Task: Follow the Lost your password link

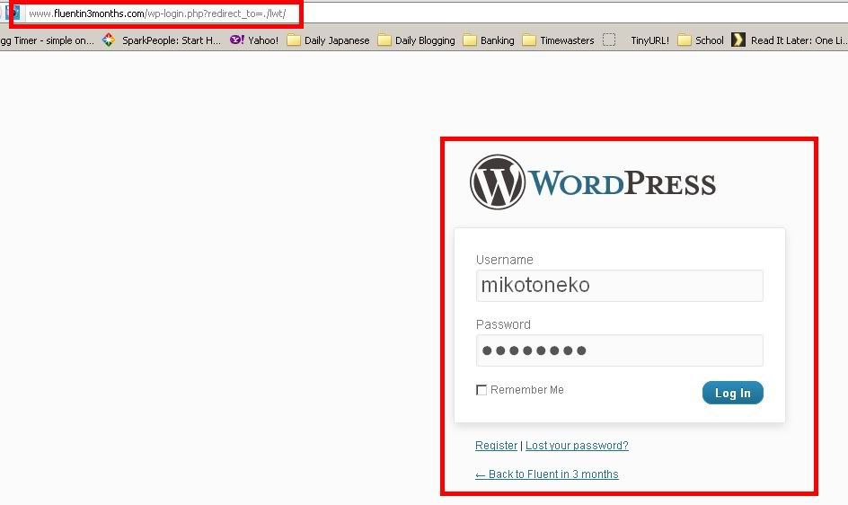Action: pyautogui.click(x=577, y=446)
